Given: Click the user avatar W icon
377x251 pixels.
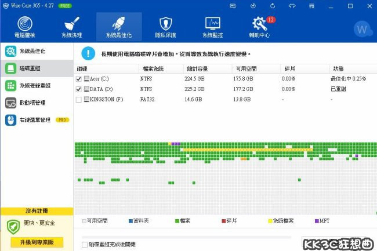Looking at the screenshot, I should [x=362, y=30].
